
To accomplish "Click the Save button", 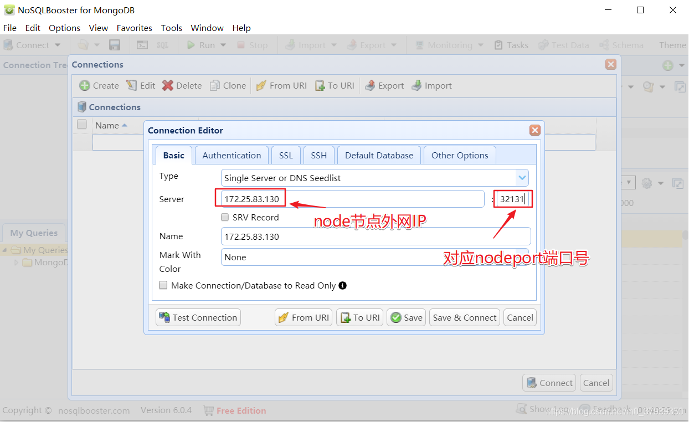I will 407,317.
